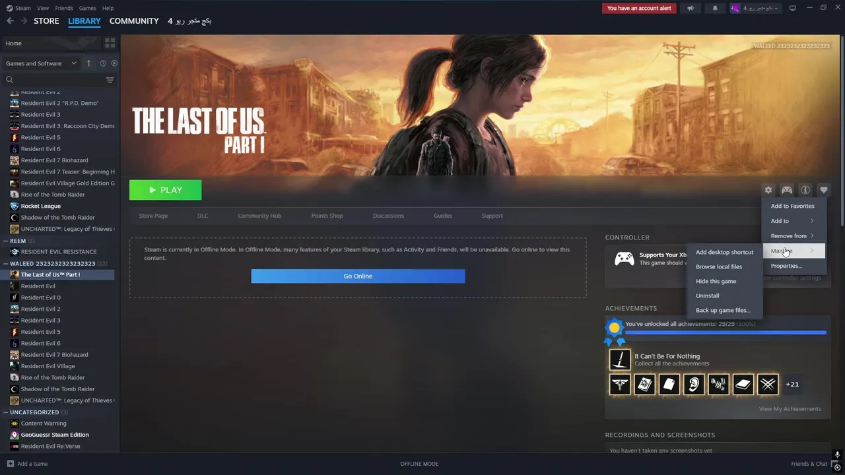
Task: Choose Hide this game
Action: click(x=724, y=281)
